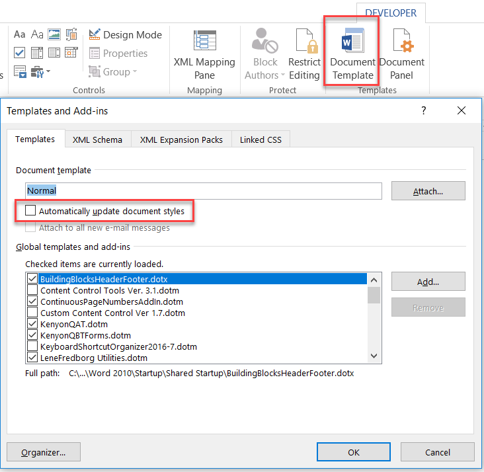Toggle Attach to all new e-mail messages
Image resolution: width=484 pixels, height=472 pixels.
30,227
